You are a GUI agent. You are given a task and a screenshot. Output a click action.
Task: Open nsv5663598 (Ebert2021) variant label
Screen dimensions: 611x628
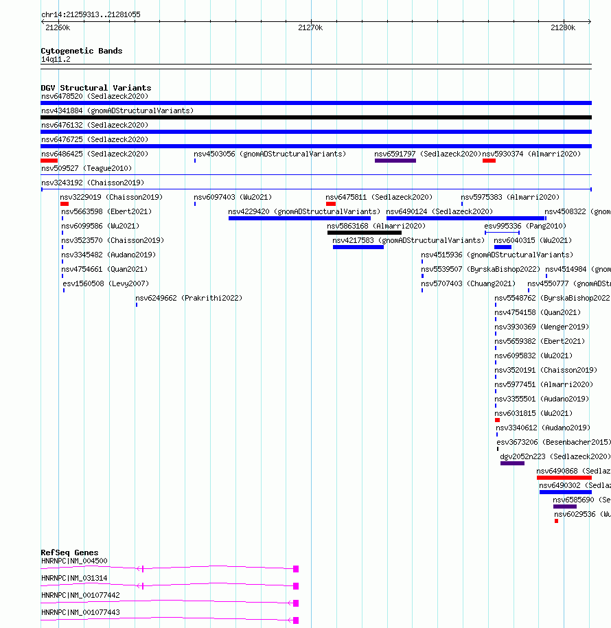pyautogui.click(x=106, y=211)
